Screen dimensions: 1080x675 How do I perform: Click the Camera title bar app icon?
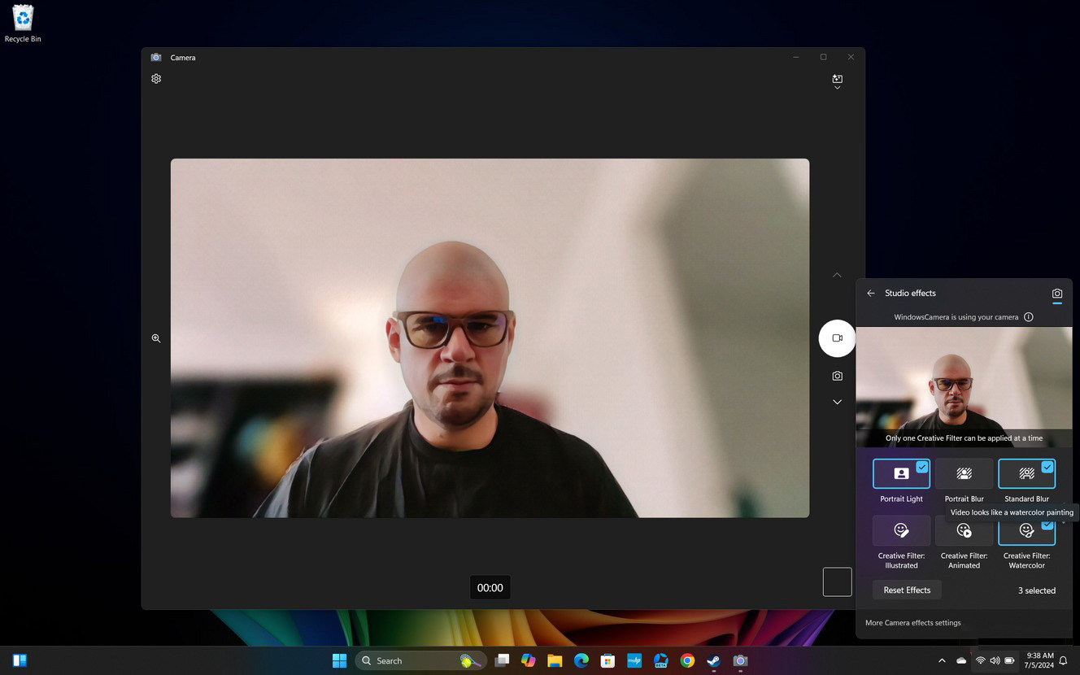click(156, 58)
